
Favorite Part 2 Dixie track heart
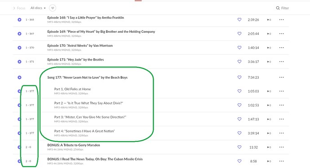pyautogui.click(x=239, y=105)
